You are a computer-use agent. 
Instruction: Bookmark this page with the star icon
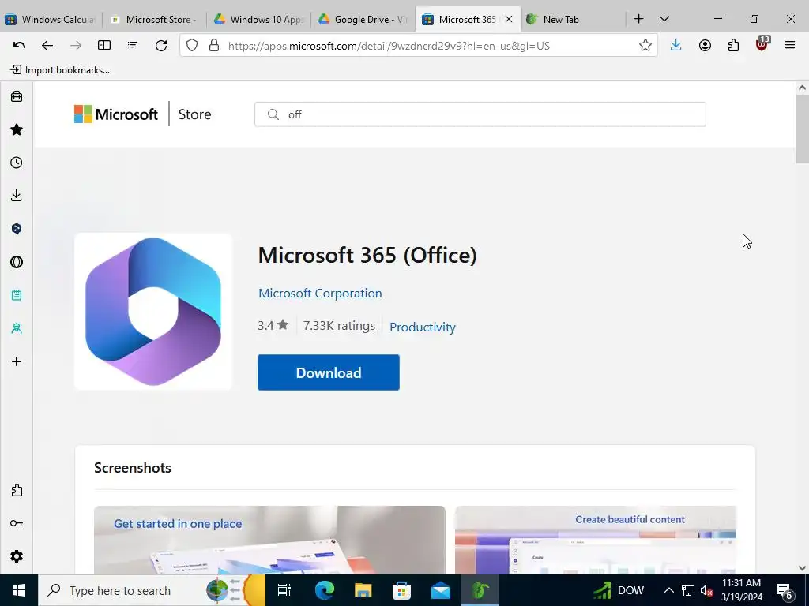click(x=645, y=45)
